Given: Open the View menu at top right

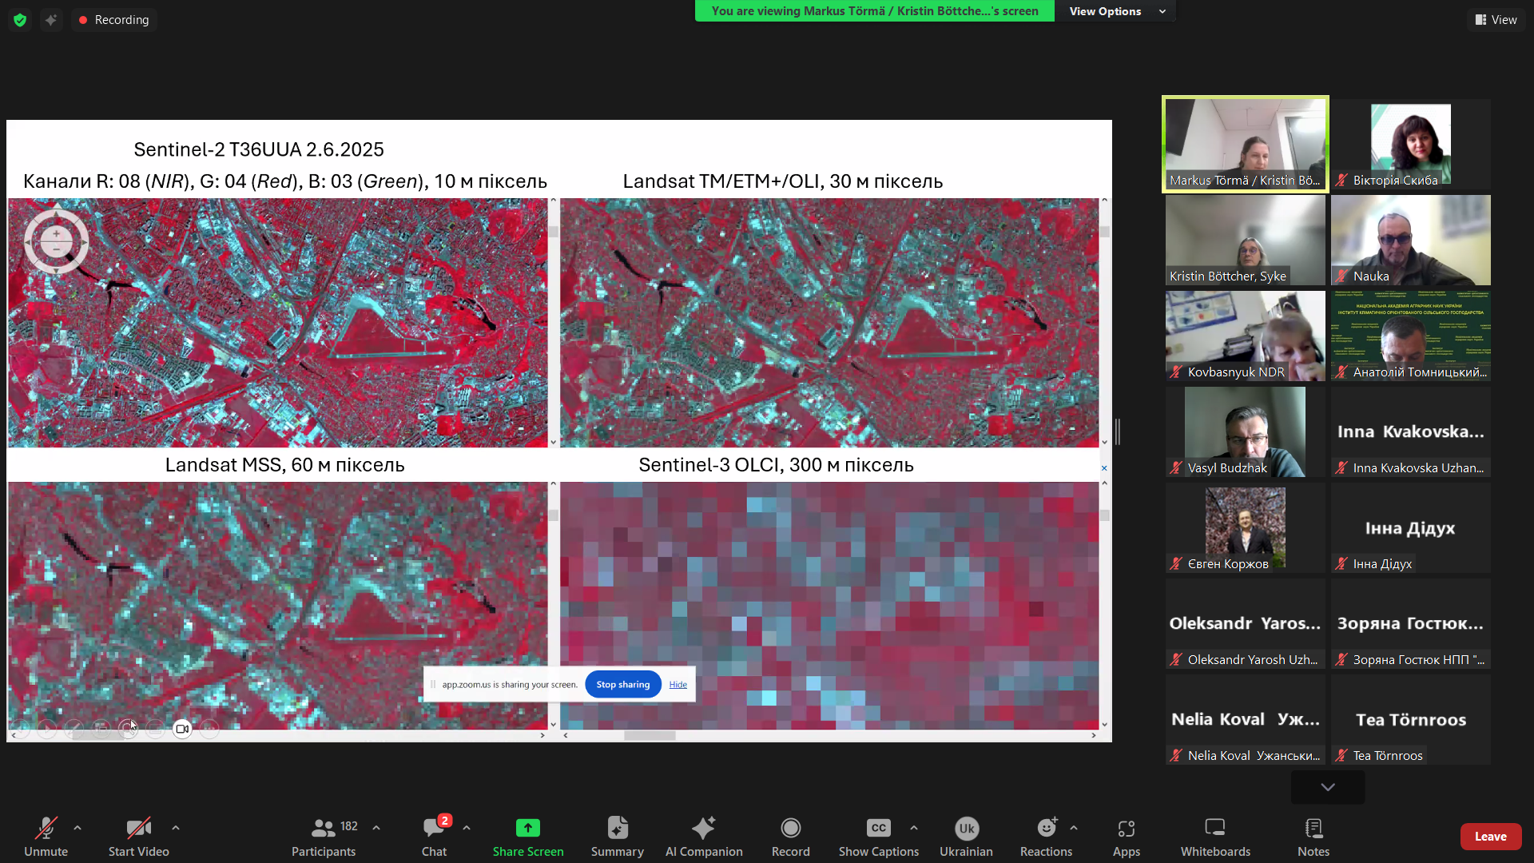Looking at the screenshot, I should 1496,19.
